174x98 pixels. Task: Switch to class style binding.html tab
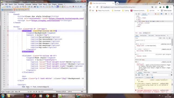(x=21, y=10)
